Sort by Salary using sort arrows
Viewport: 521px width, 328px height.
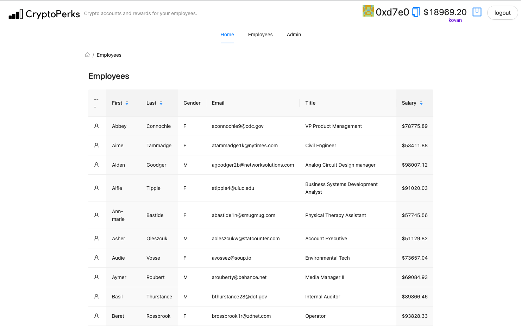pos(421,103)
